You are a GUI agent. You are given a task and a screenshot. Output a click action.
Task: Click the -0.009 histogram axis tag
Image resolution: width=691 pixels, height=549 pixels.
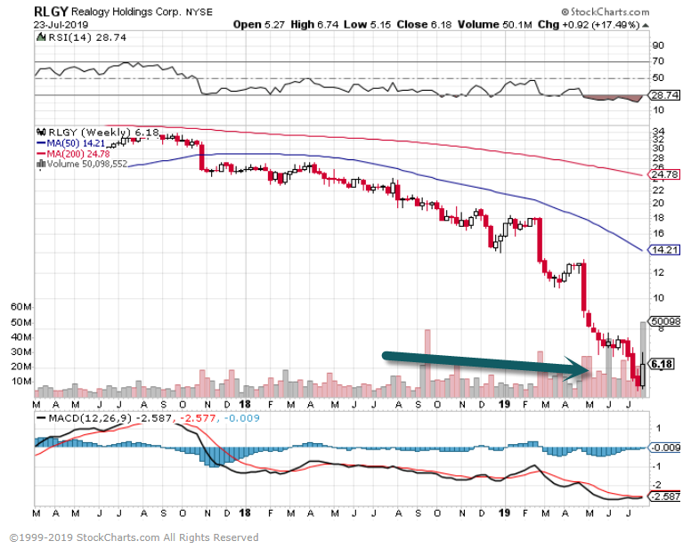coord(664,448)
